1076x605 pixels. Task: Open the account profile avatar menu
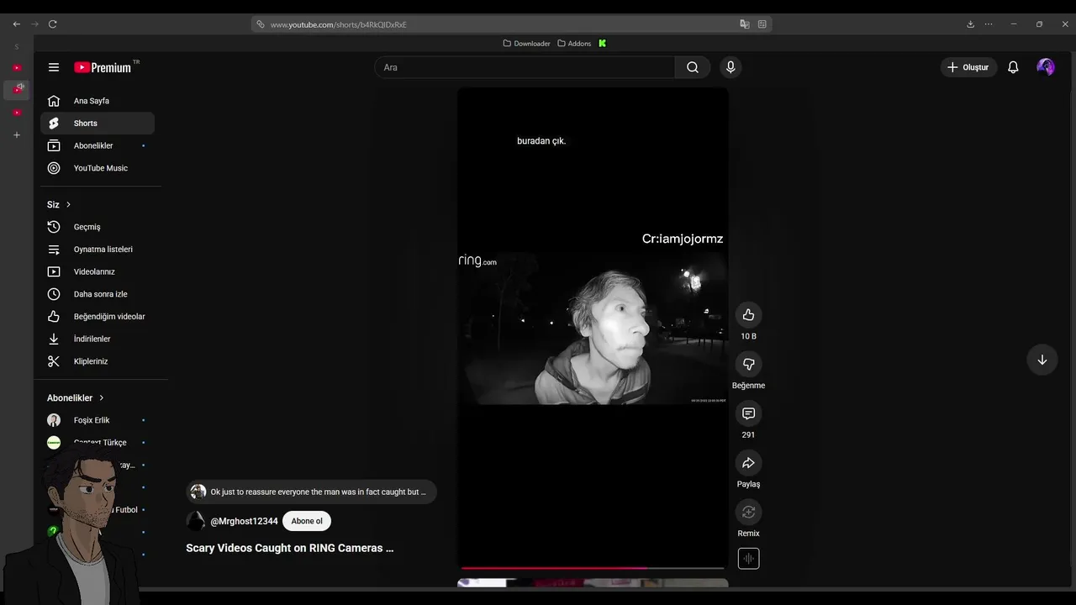click(1046, 67)
